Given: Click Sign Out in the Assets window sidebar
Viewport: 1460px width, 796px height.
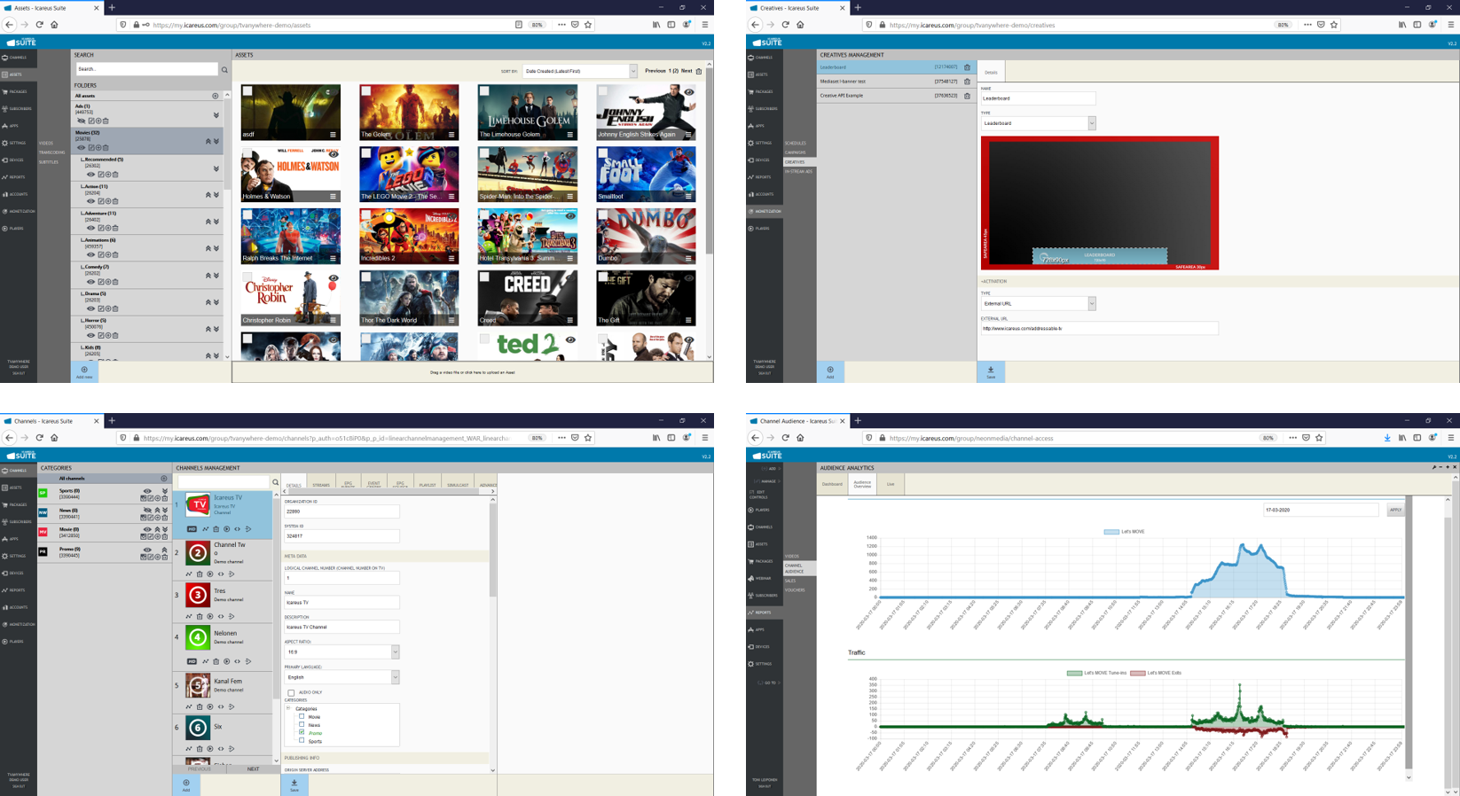Looking at the screenshot, I should (x=19, y=373).
